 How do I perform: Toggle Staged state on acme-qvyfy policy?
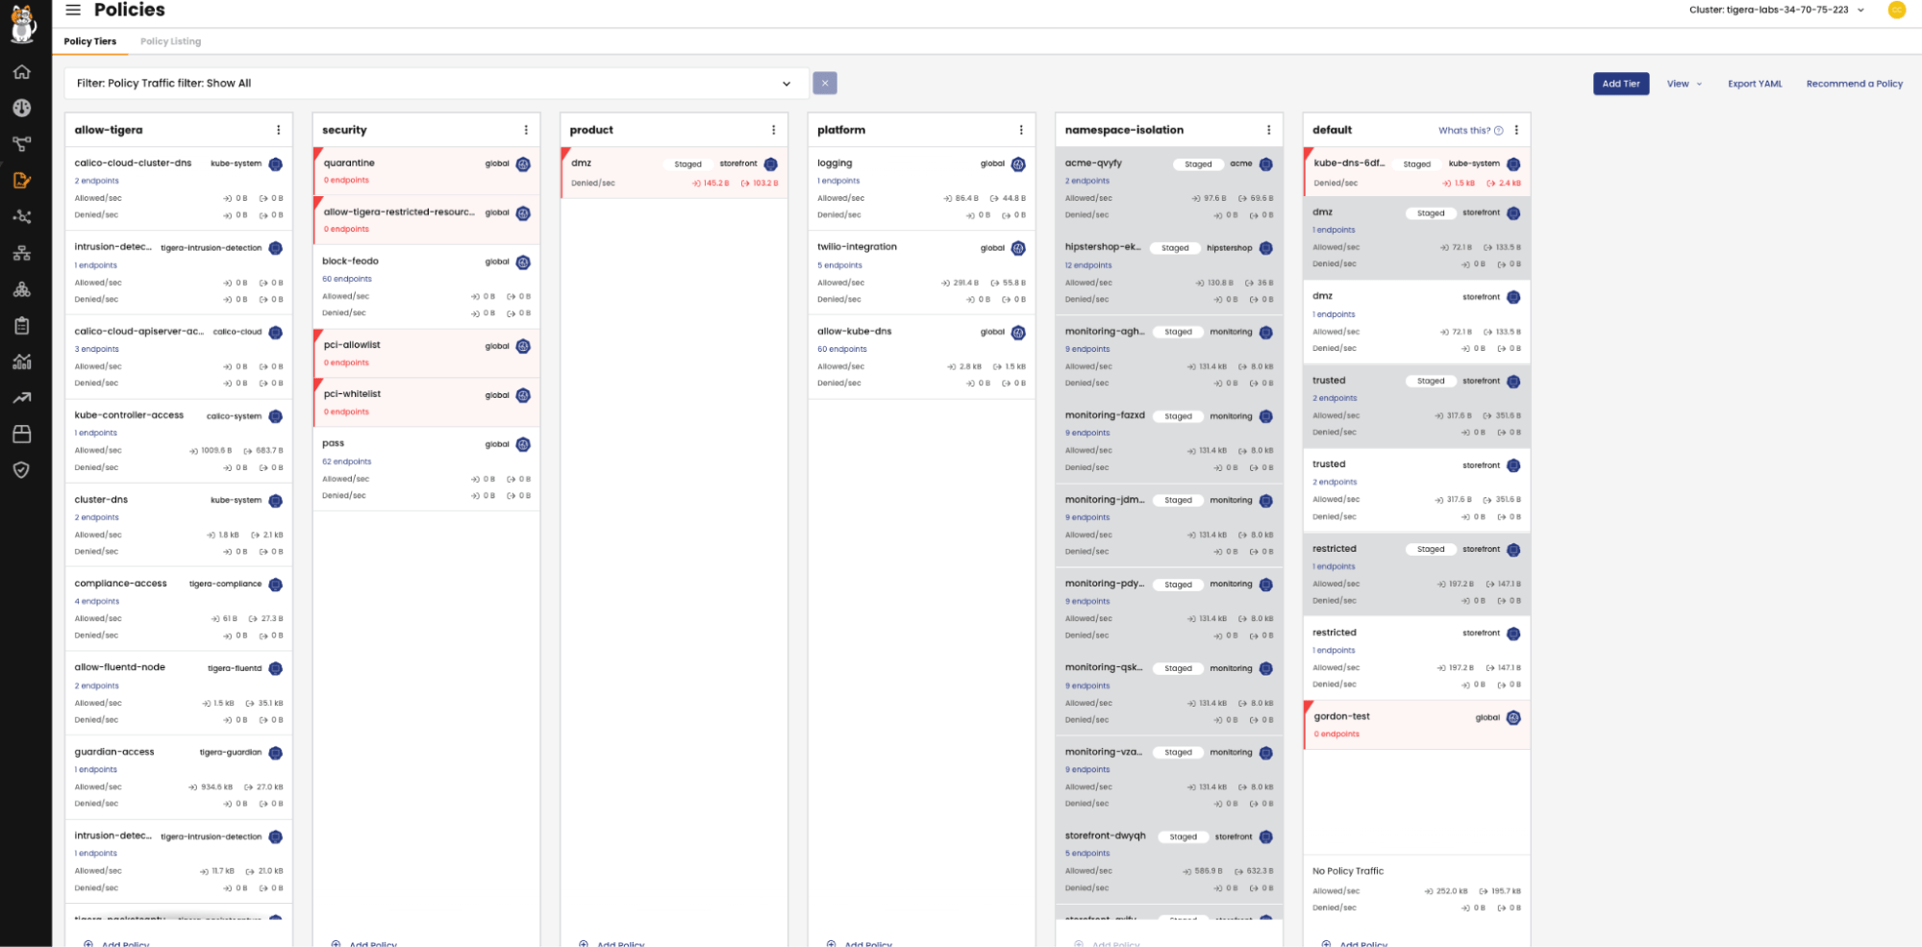tap(1197, 163)
